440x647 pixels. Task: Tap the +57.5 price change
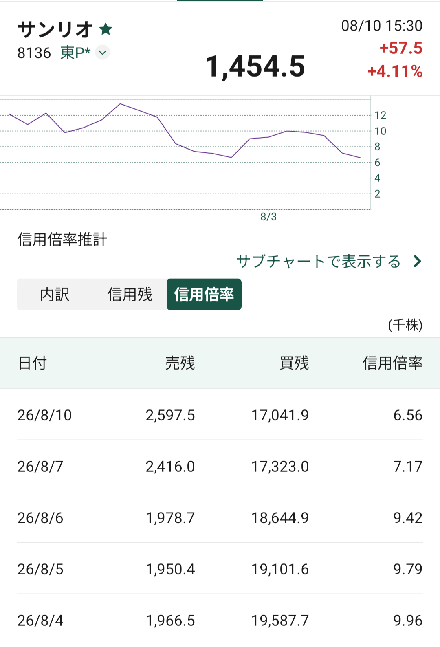click(x=401, y=48)
